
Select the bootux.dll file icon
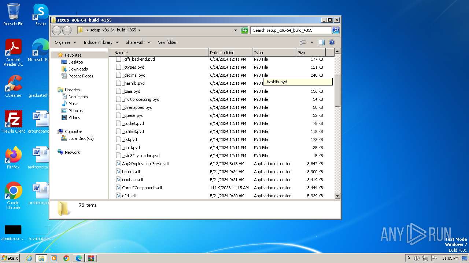(118, 172)
